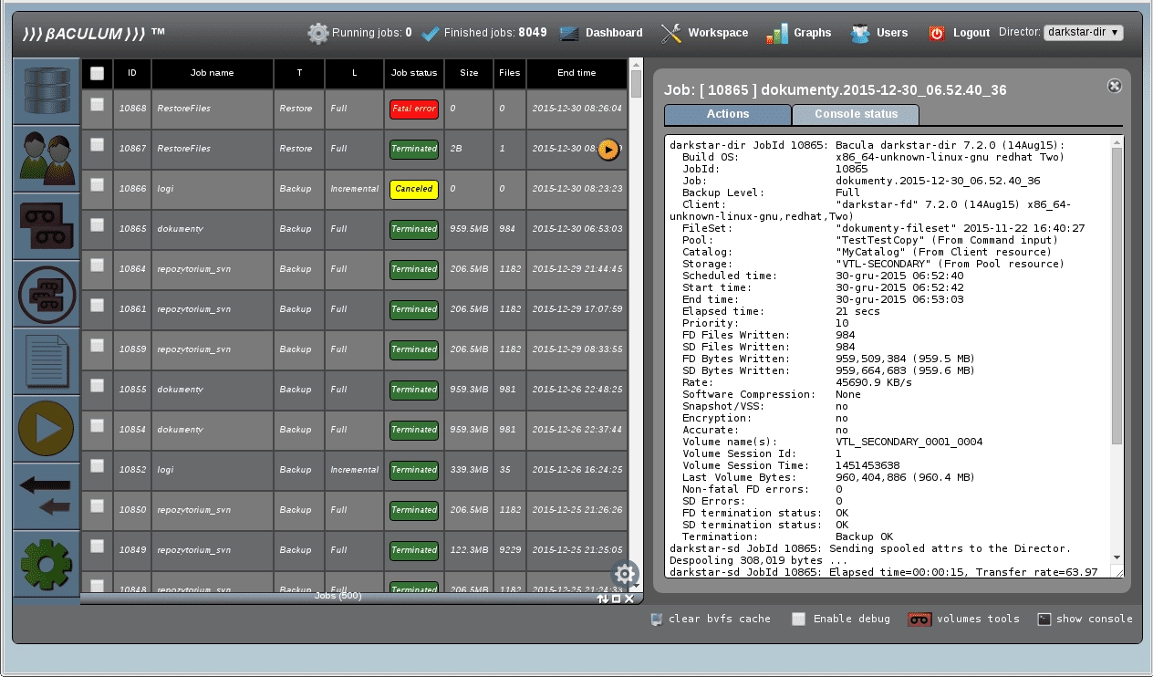This screenshot has width=1153, height=677.
Task: Check the box for job 10864
Action: coord(97,266)
